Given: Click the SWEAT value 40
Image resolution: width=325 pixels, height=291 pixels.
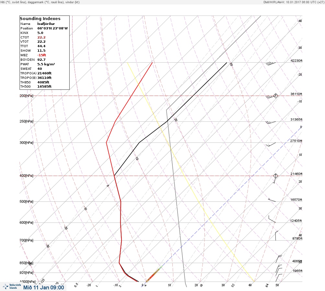Looking at the screenshot, I should (40, 69).
